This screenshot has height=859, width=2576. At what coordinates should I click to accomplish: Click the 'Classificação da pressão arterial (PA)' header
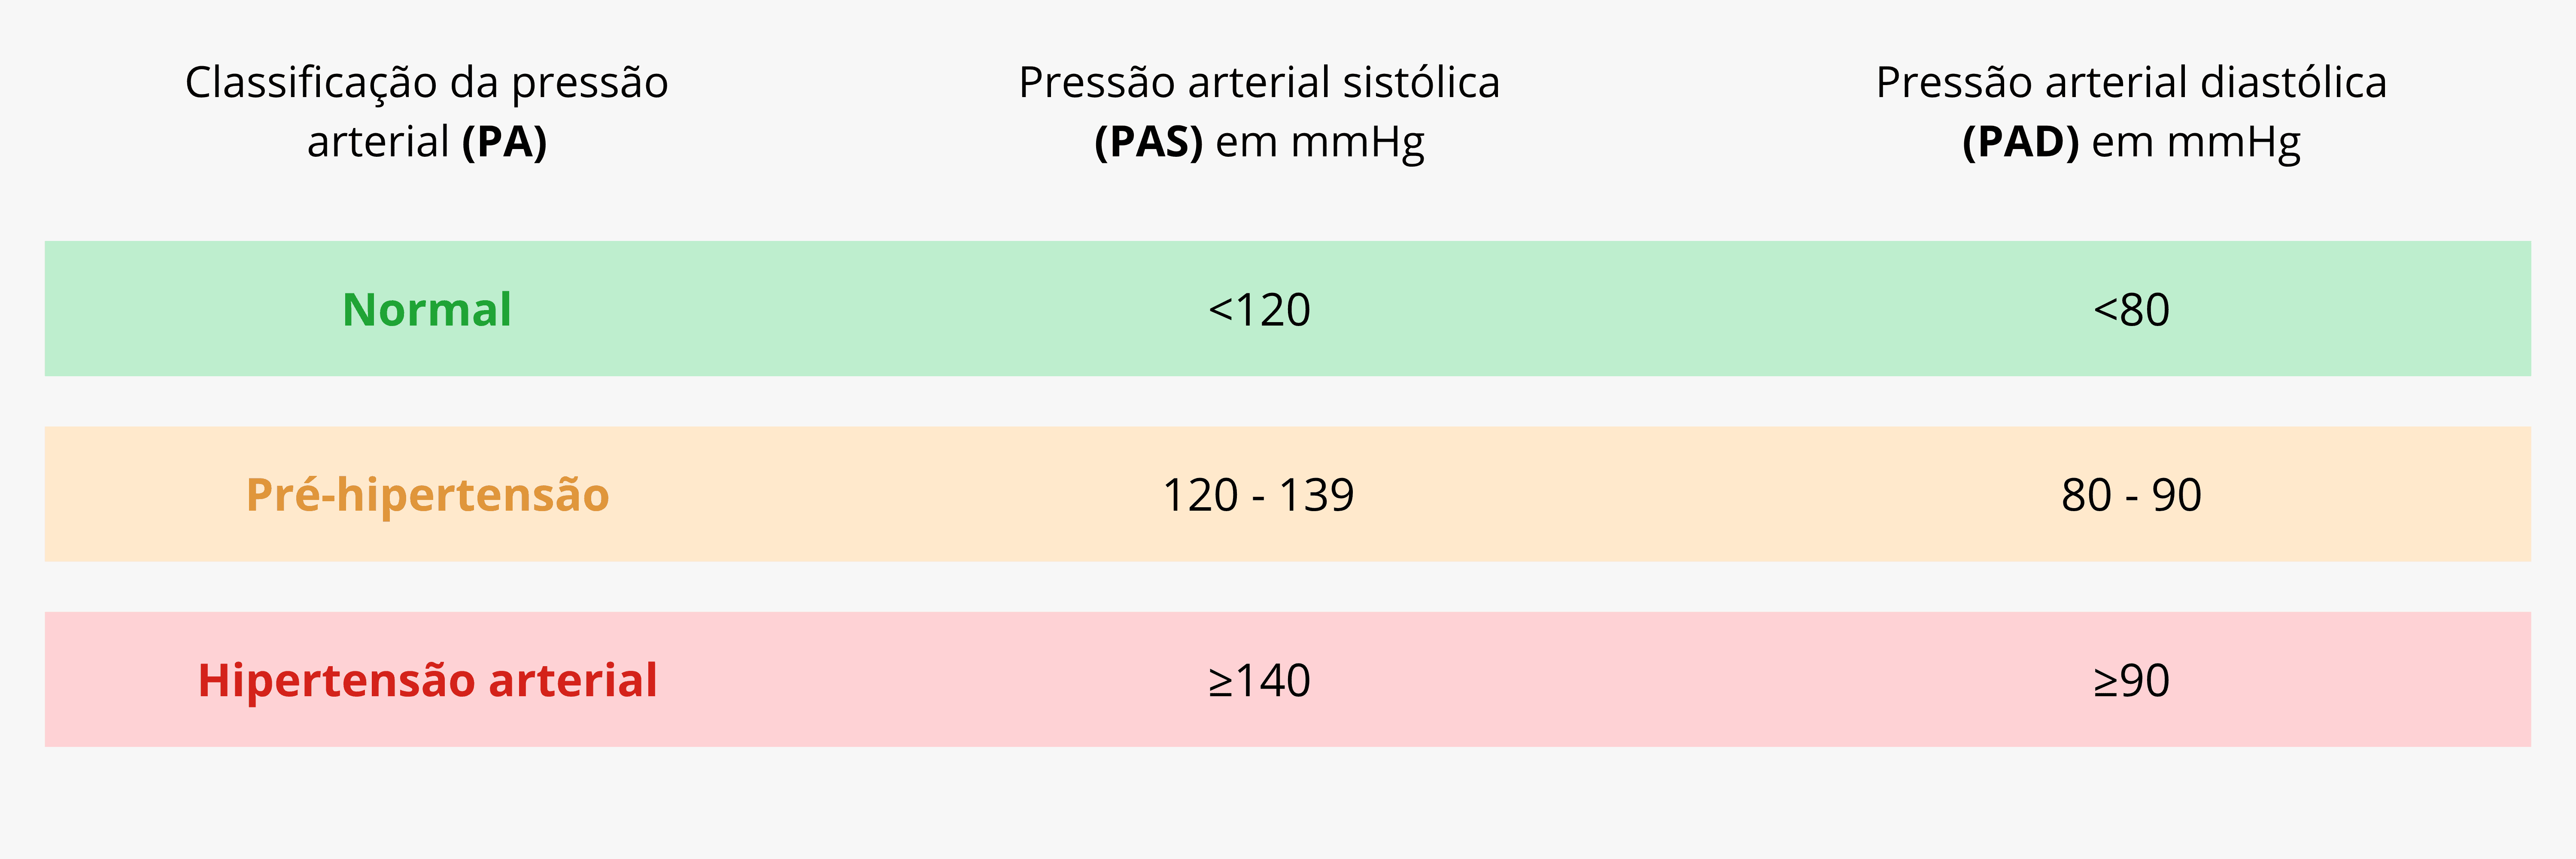pos(427,112)
